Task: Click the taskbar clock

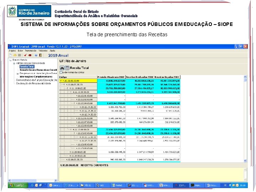Action: pyautogui.click(x=242, y=185)
